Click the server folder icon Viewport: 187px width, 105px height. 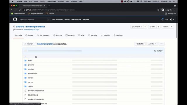coord(25,82)
